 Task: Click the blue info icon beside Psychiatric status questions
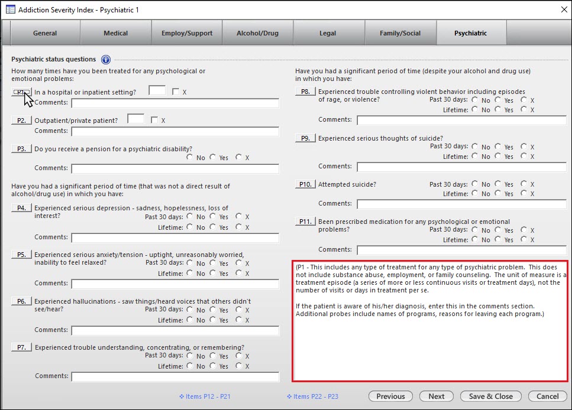tap(106, 60)
